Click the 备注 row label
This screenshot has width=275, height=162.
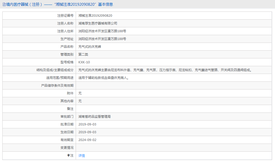pos(70,109)
